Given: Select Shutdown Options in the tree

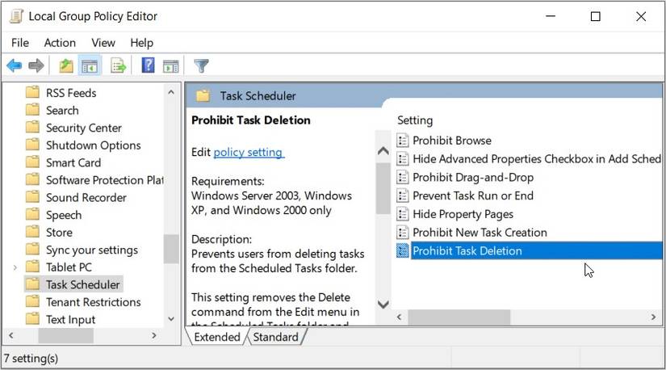Looking at the screenshot, I should (x=93, y=145).
